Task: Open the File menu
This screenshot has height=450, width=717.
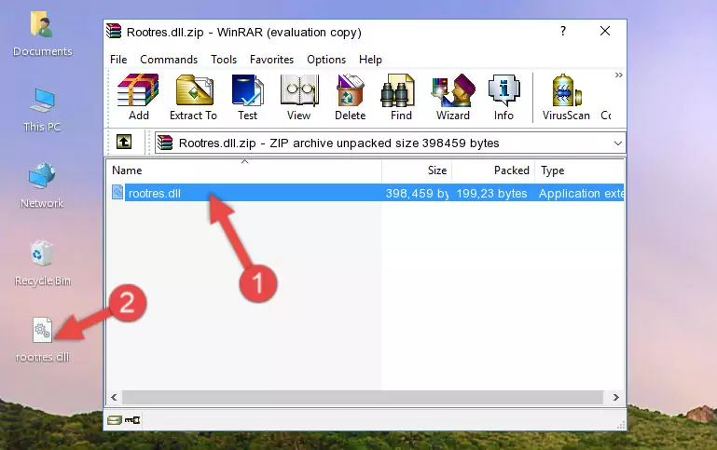Action: click(118, 60)
